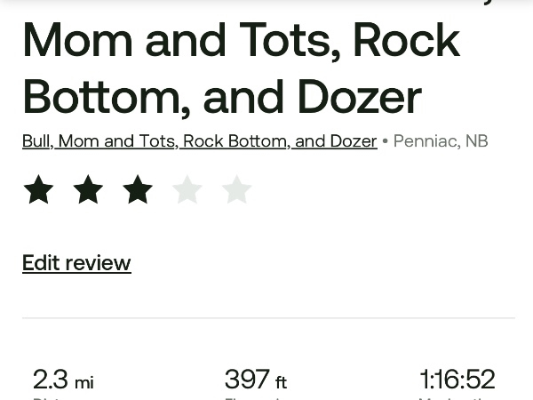Screen dimensions: 533x400
Task: Click the 1:16:52 time value
Action: pyautogui.click(x=457, y=380)
